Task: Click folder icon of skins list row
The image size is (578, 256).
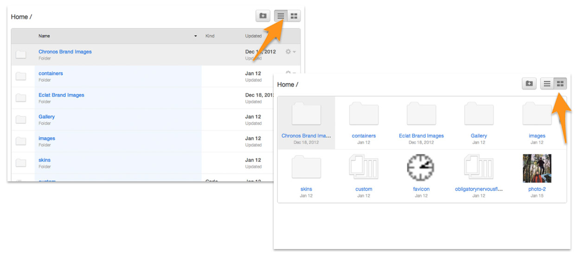Action: coord(21,163)
